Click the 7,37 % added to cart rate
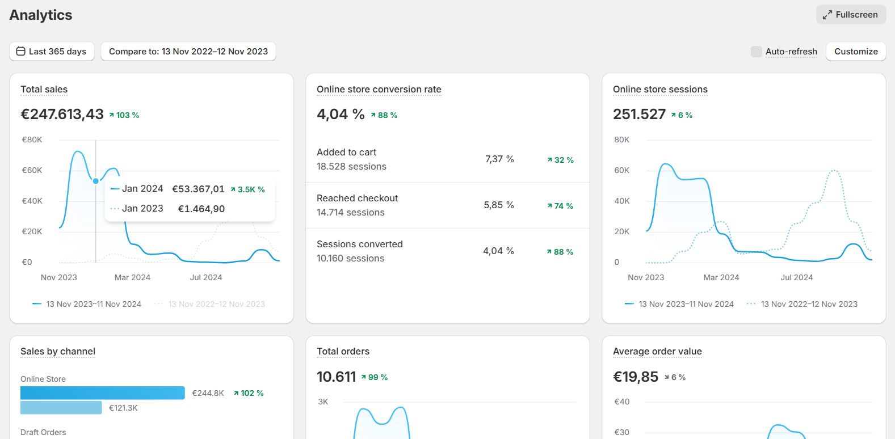895x439 pixels. coord(499,159)
